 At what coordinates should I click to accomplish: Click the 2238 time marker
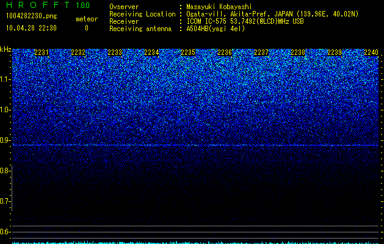point(298,52)
